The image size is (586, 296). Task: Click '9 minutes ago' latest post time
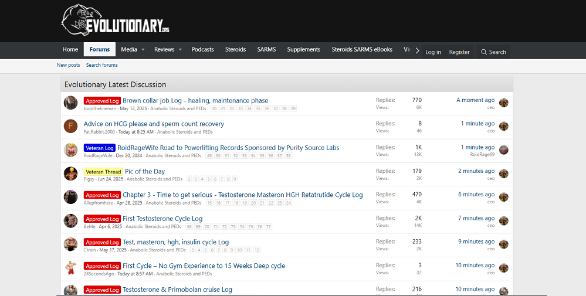(476, 241)
